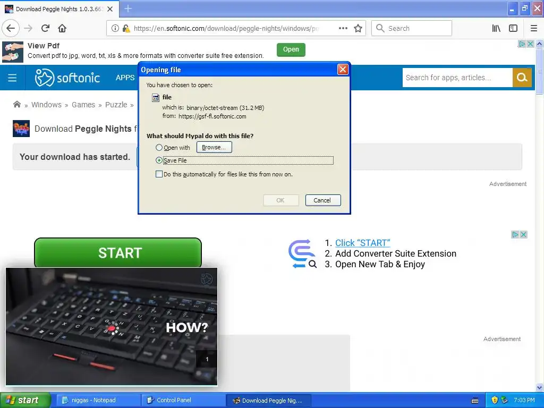Click the browser forward arrow

point(28,29)
